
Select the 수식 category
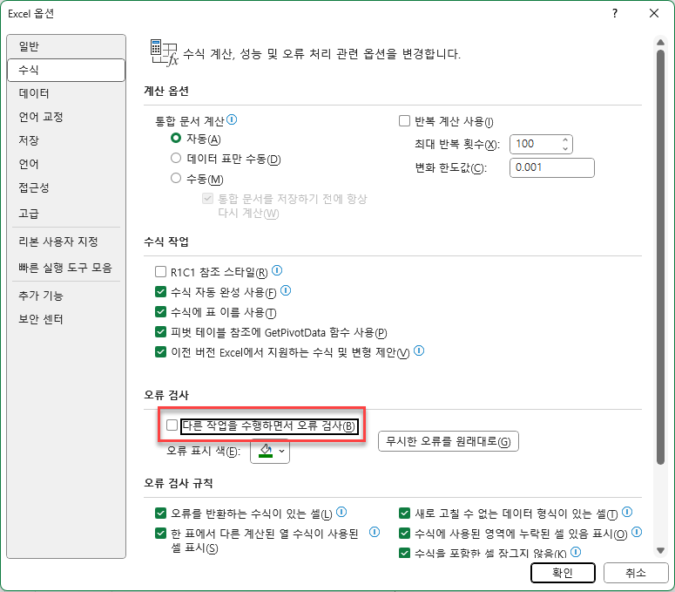tap(66, 70)
